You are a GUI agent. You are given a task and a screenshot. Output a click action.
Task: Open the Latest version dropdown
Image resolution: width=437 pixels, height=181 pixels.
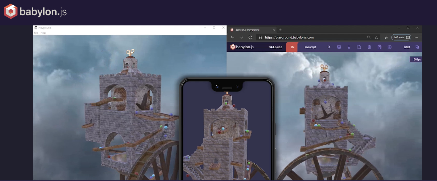pyautogui.click(x=407, y=47)
